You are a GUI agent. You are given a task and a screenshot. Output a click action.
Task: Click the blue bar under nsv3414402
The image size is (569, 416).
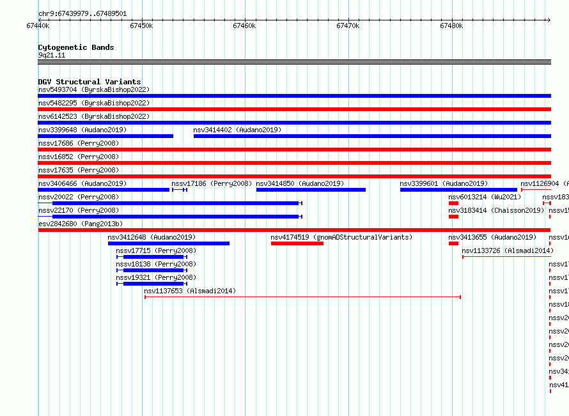372,136
